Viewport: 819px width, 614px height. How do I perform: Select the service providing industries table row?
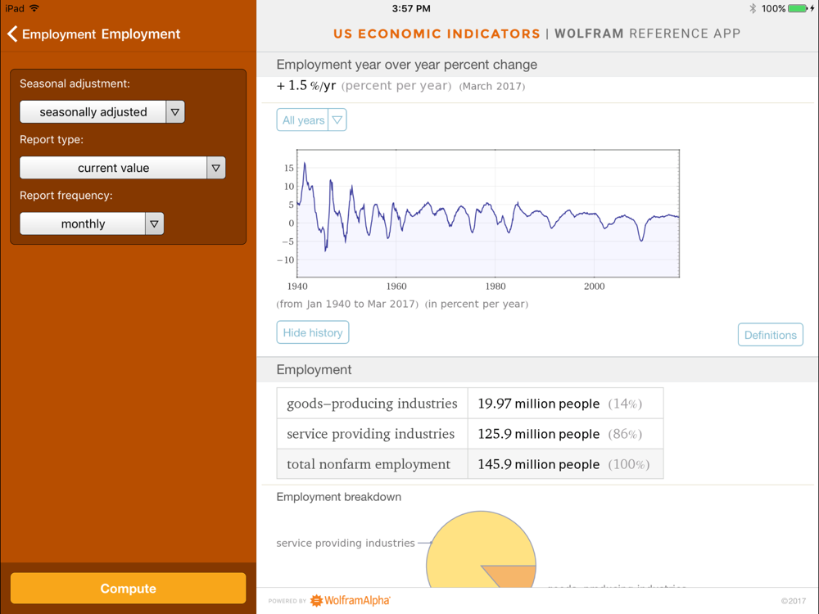(470, 433)
